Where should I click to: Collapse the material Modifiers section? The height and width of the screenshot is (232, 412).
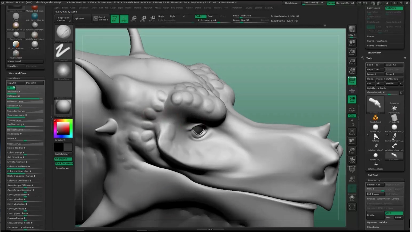(14, 78)
